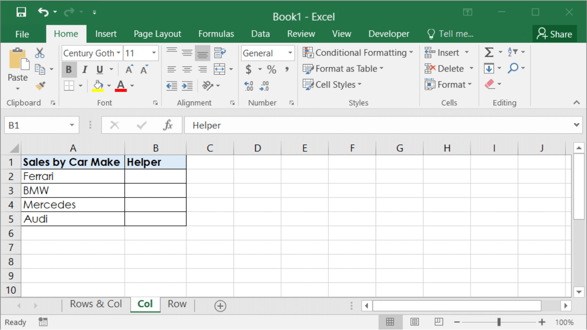Click the Wrap Text icon

pos(220,53)
